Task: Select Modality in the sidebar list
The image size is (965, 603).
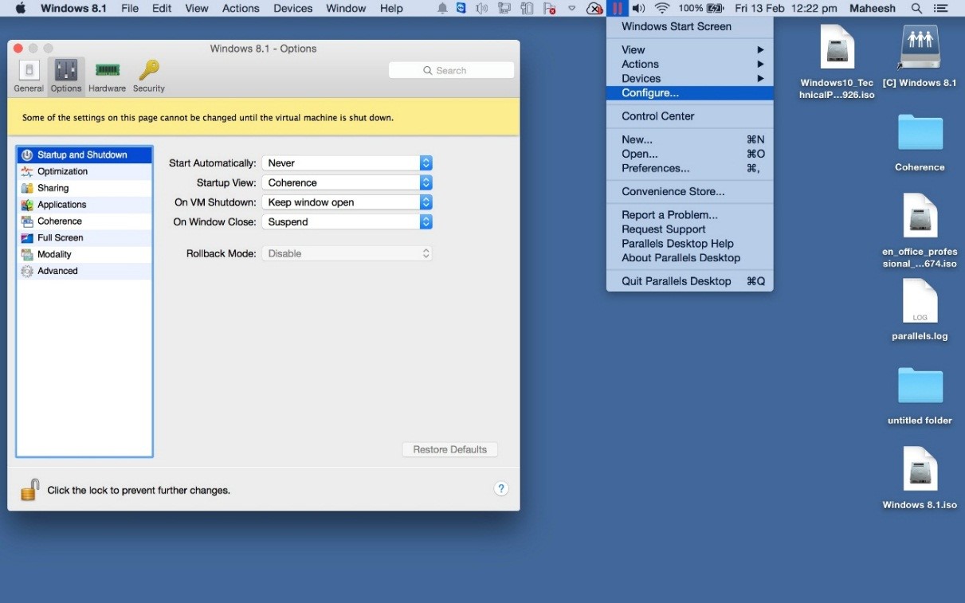Action: click(x=84, y=254)
